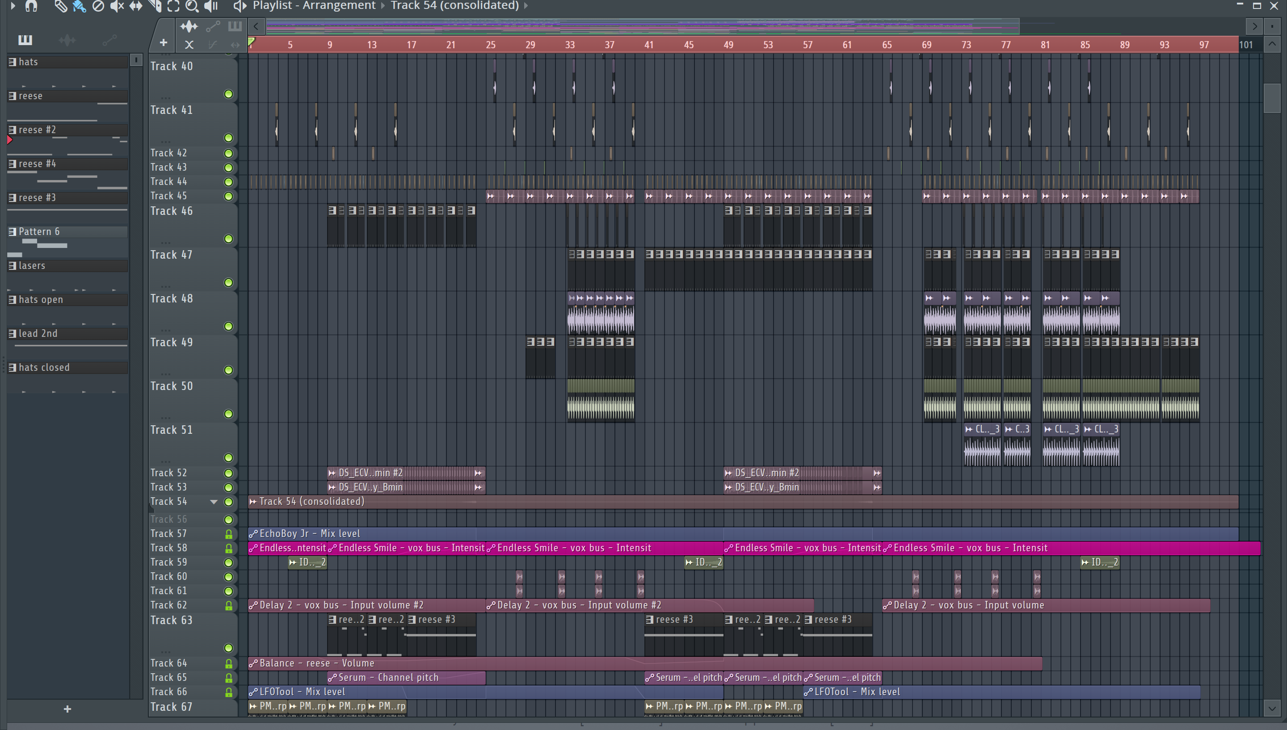Open the playlist options menu arrow
Viewport: 1287px width, 730px height.
coord(13,6)
